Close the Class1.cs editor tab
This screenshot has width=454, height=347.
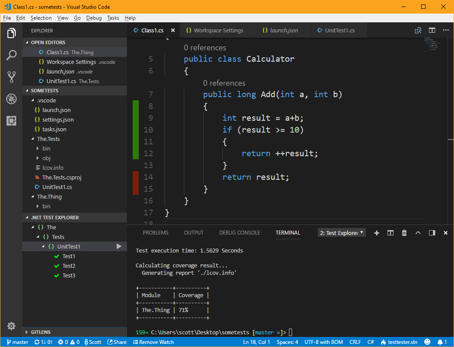[x=173, y=30]
